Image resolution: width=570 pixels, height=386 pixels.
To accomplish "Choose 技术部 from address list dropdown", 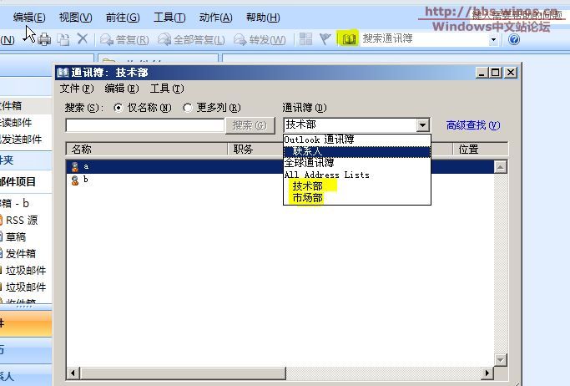I will tap(307, 186).
